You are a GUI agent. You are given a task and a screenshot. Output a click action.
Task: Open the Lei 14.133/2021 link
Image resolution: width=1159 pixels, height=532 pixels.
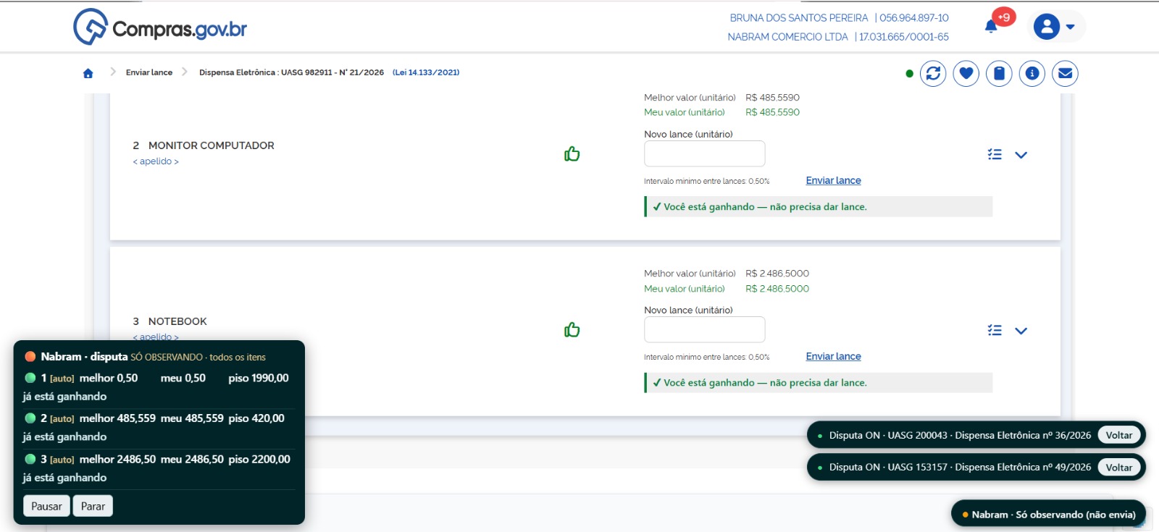[426, 72]
